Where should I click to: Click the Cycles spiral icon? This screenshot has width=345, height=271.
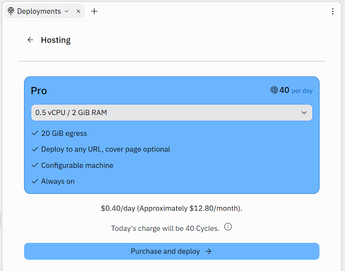[x=274, y=90]
